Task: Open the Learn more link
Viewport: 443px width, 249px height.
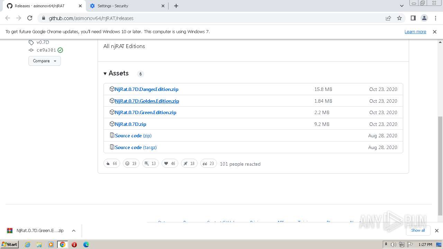Action: coord(415,31)
